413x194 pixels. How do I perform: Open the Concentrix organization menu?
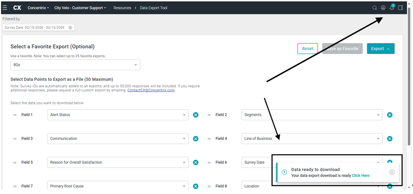pos(38,8)
